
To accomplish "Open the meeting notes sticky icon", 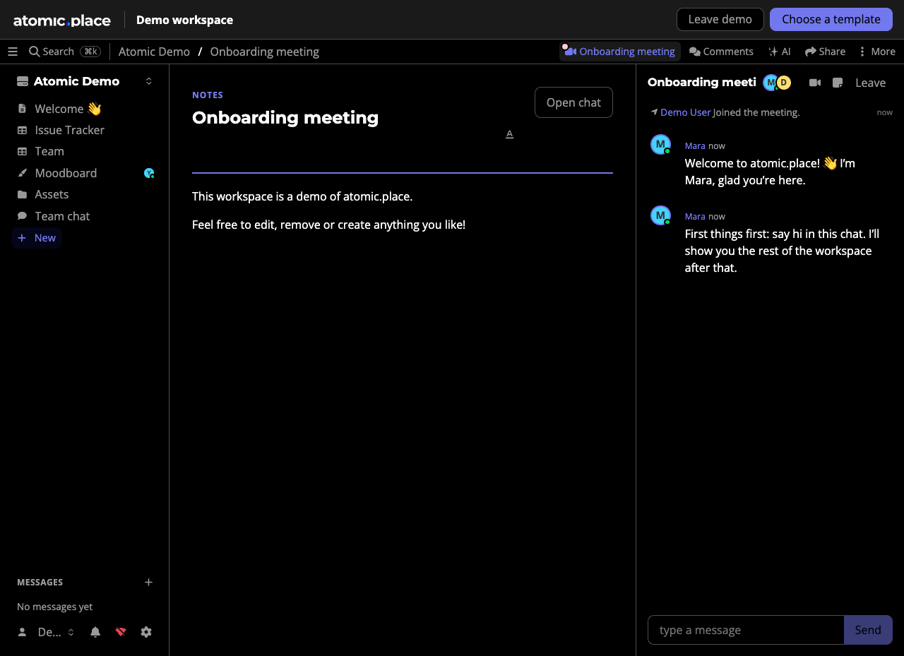I will point(838,83).
